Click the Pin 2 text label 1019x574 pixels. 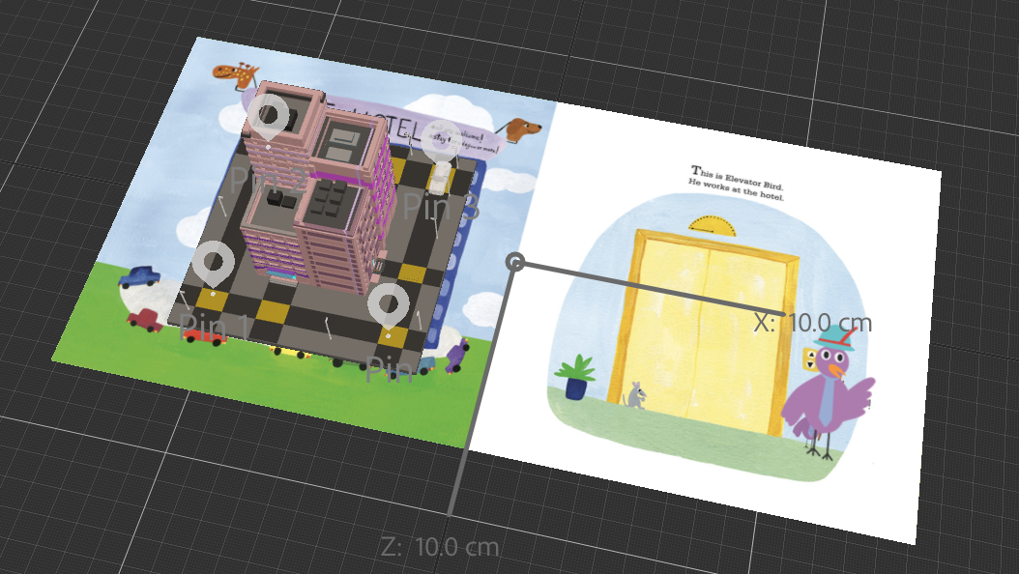coord(267,180)
